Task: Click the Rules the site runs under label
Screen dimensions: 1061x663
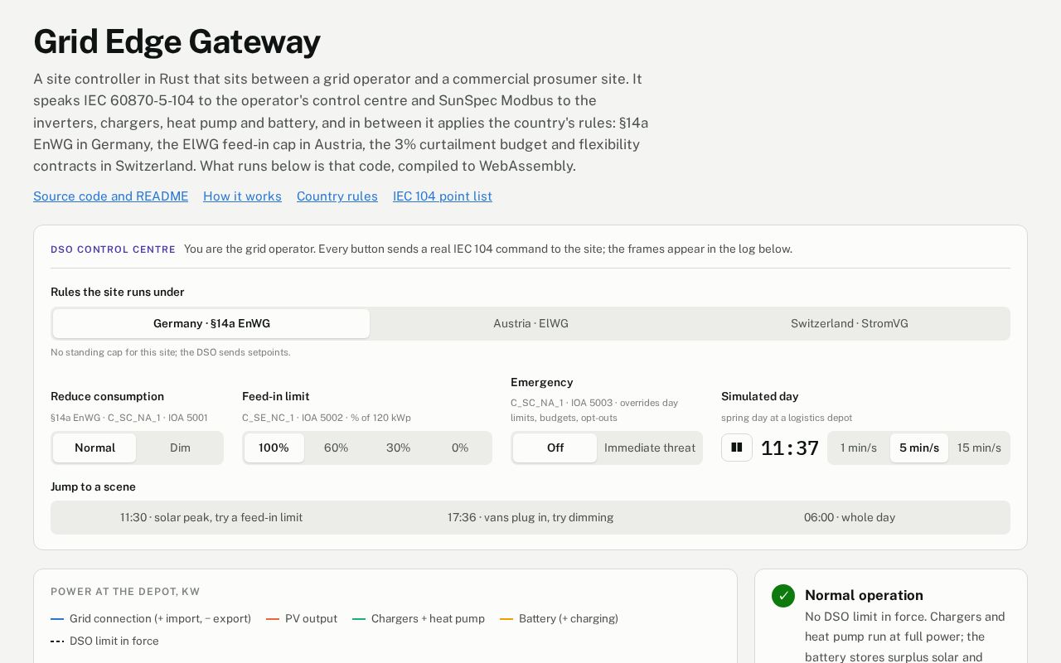Action: tap(118, 292)
